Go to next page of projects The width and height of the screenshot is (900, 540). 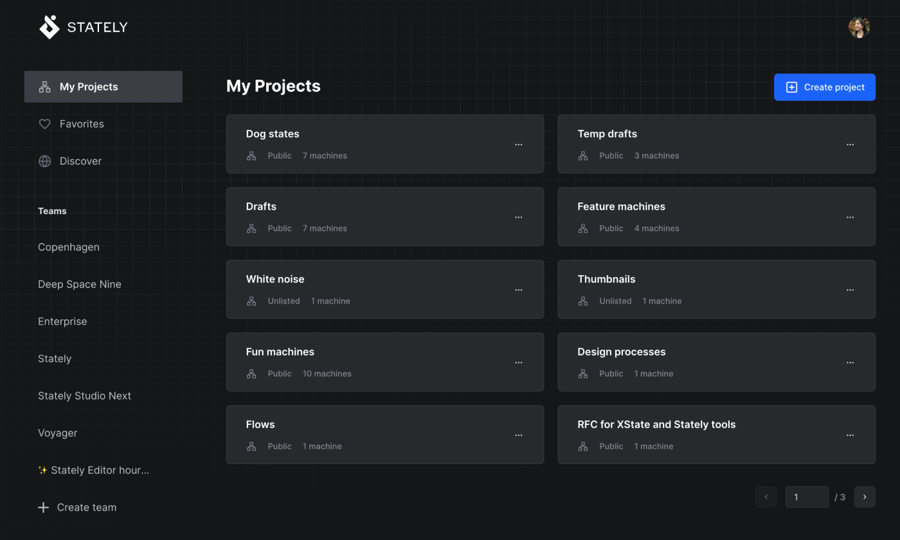click(x=864, y=497)
